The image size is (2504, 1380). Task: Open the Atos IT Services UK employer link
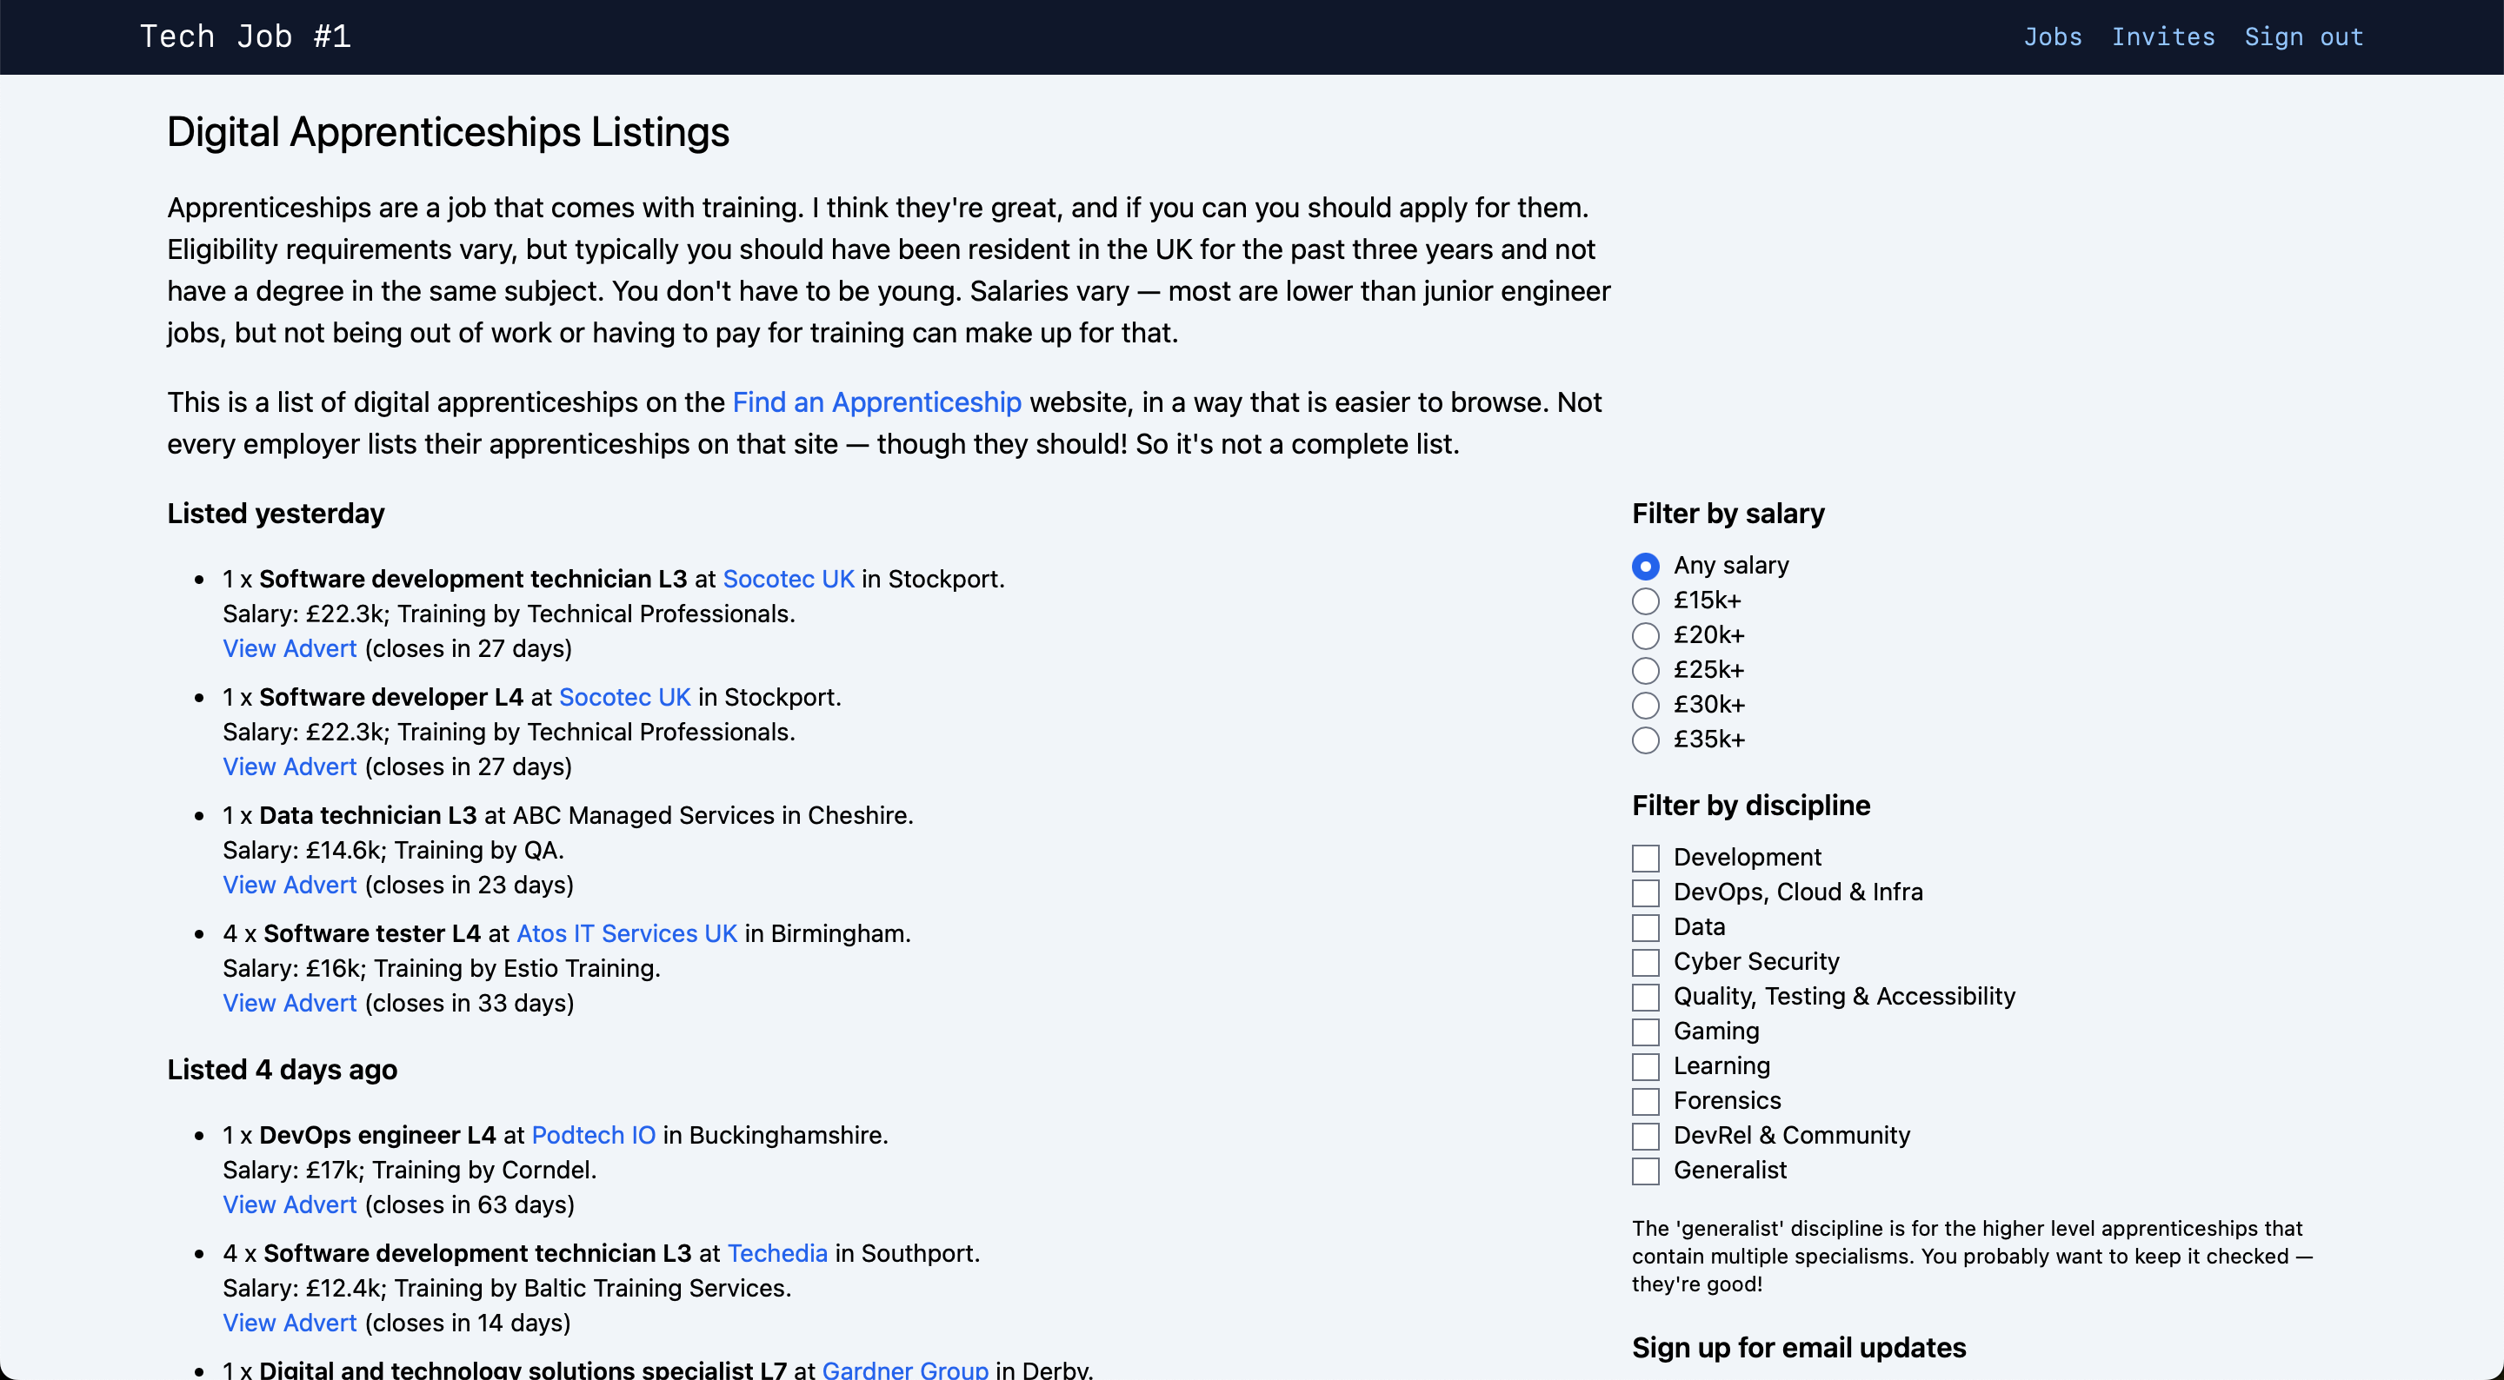626,934
